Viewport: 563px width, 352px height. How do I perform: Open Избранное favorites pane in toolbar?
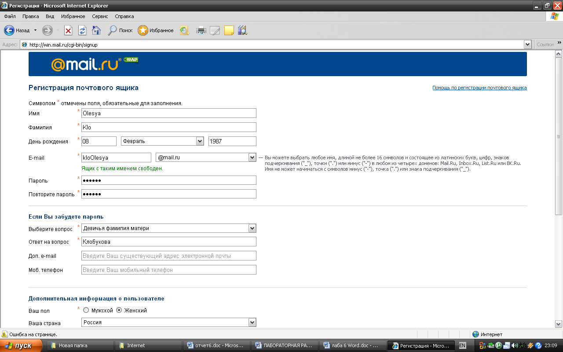(x=156, y=30)
